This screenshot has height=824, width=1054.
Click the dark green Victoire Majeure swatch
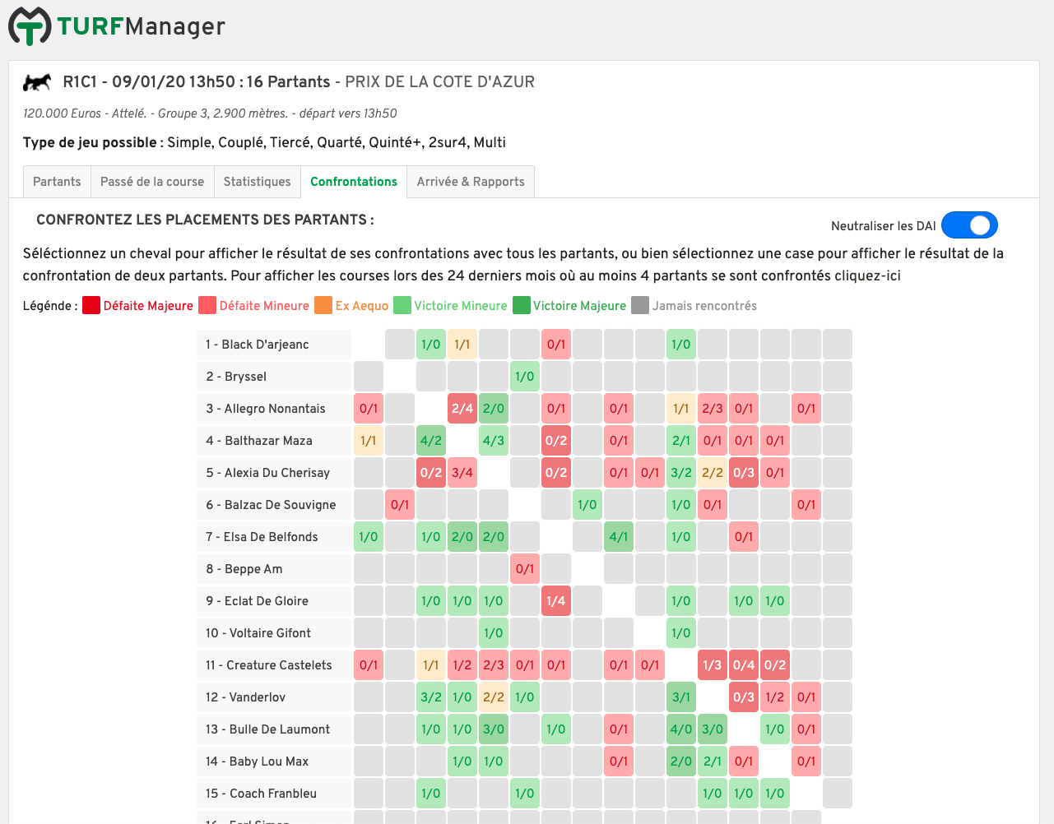(522, 305)
